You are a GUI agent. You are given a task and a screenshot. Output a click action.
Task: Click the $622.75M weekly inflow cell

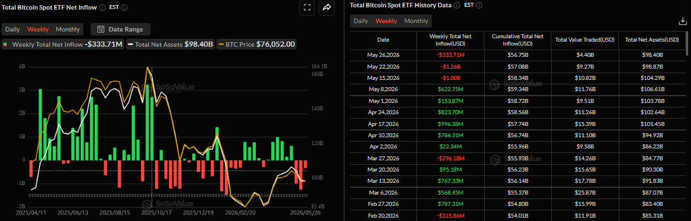click(x=450, y=89)
